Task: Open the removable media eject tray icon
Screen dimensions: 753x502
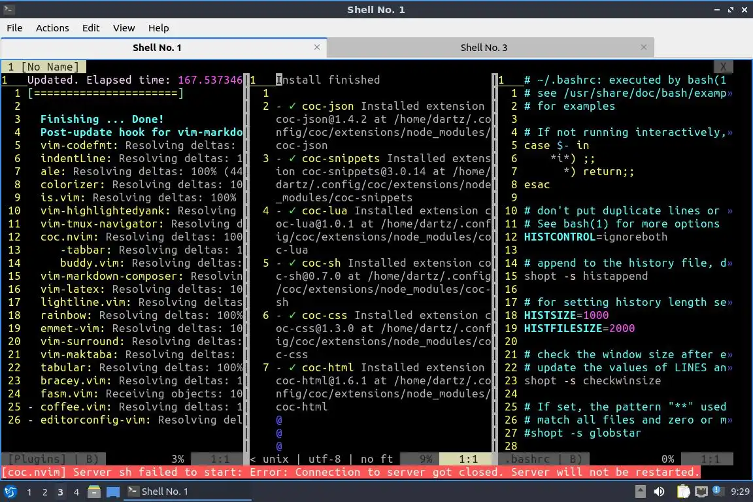Action: pos(641,492)
